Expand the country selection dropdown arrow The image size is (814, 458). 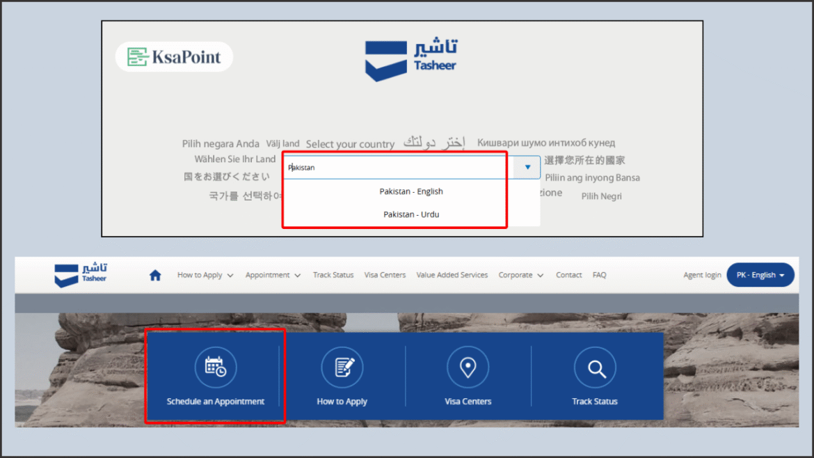click(x=527, y=167)
